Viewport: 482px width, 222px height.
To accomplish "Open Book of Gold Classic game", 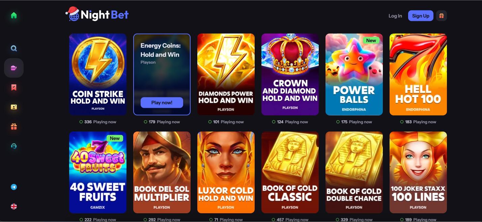I will (290, 172).
